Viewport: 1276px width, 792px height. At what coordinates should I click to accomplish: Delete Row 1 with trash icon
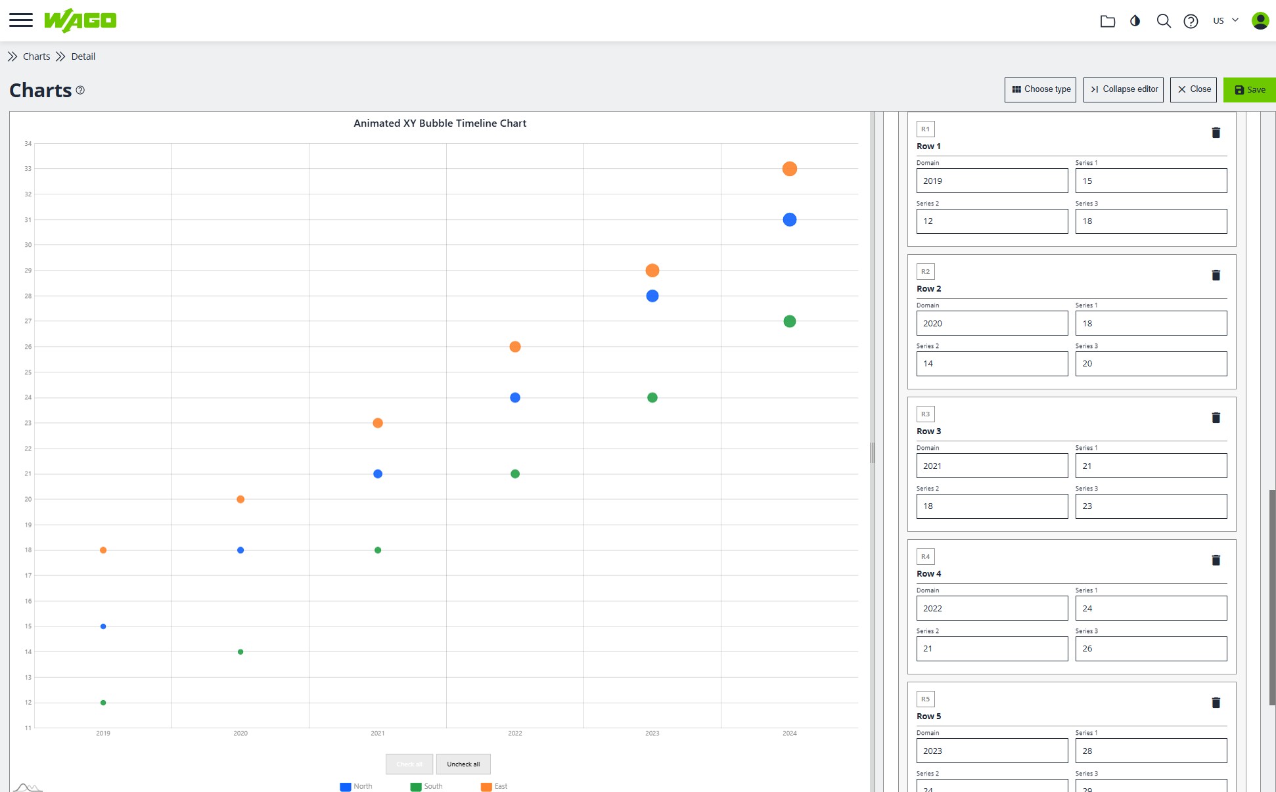pos(1216,133)
